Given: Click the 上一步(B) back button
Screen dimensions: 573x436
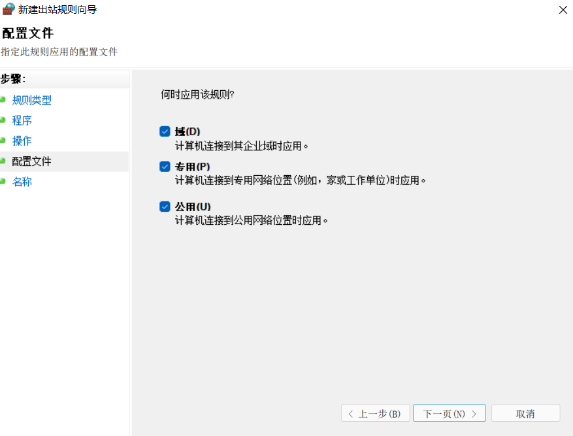Looking at the screenshot, I should pyautogui.click(x=375, y=413).
